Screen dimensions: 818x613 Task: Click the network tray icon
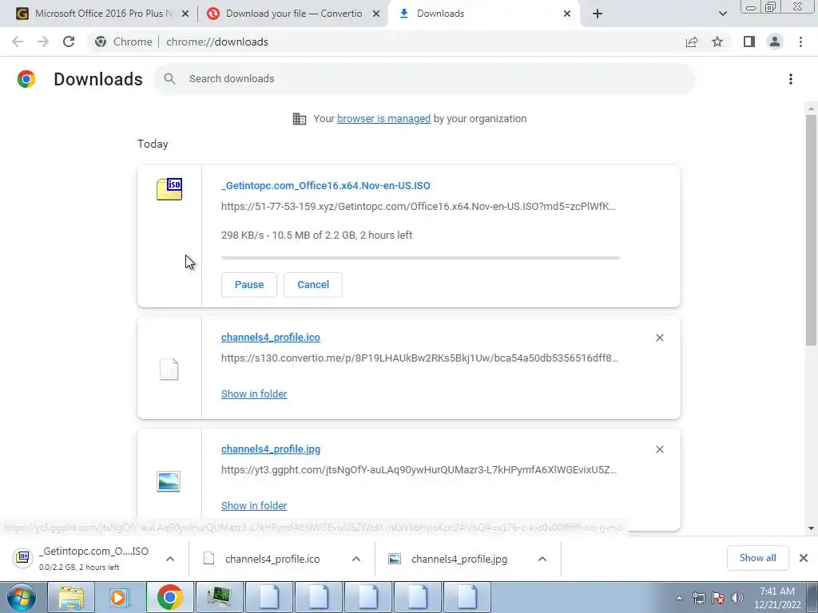(x=698, y=598)
